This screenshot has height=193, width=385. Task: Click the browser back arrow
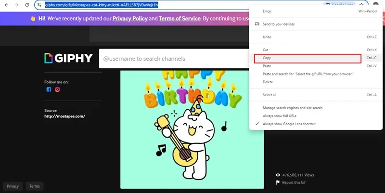tap(6, 5)
